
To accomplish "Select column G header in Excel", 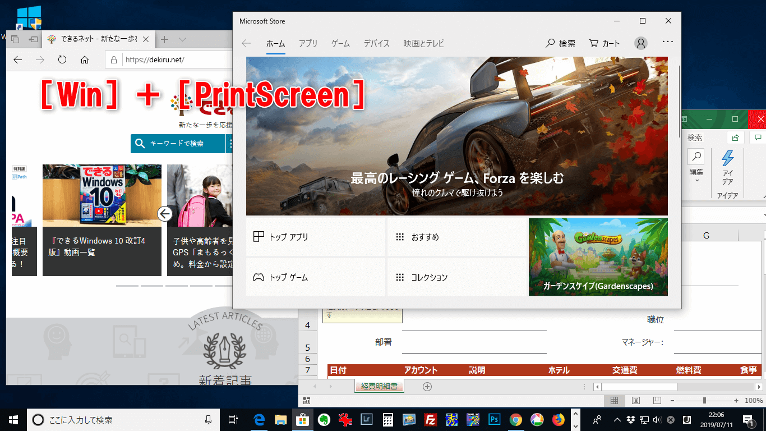I will coord(706,235).
